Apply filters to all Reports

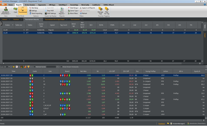point(88,8)
